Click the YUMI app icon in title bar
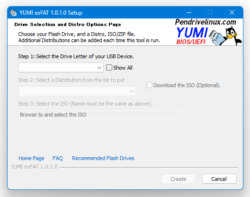Viewport: 250px width, 197px height. tap(13, 13)
